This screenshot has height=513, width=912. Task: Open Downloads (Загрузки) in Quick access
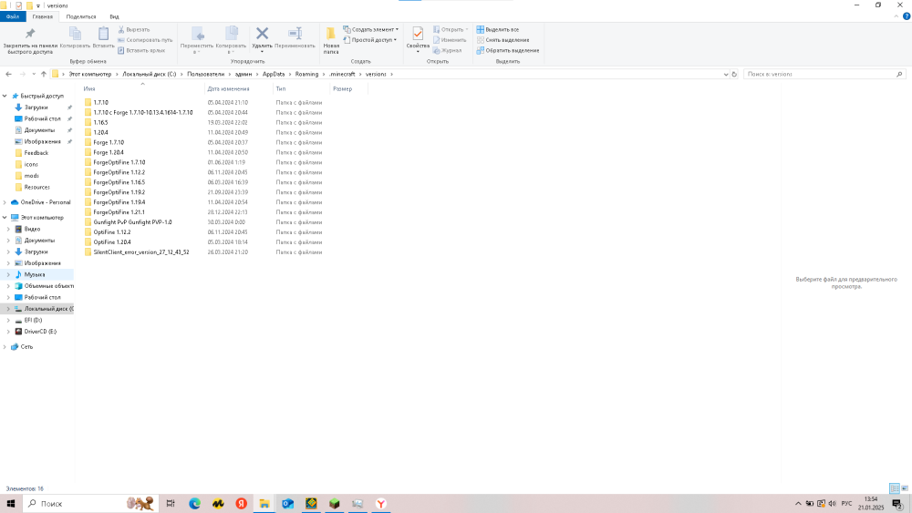pyautogui.click(x=36, y=108)
